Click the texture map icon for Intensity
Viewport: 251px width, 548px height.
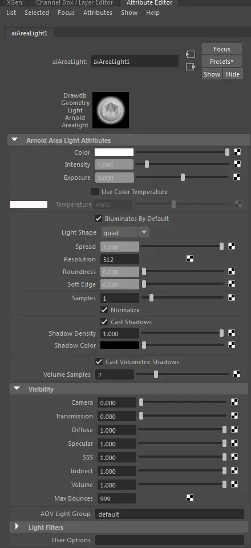237,164
